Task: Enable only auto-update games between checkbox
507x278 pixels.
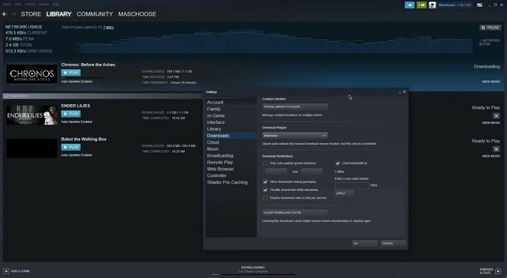Action: (265, 163)
